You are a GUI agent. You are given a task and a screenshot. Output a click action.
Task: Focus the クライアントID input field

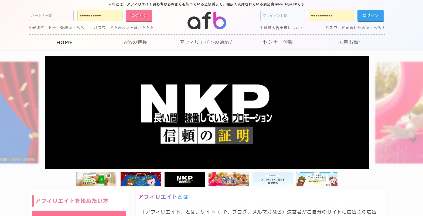pos(283,16)
